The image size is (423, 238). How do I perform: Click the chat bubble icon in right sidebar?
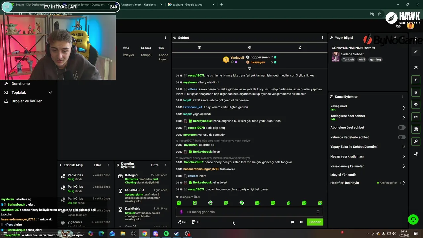(x=416, y=104)
